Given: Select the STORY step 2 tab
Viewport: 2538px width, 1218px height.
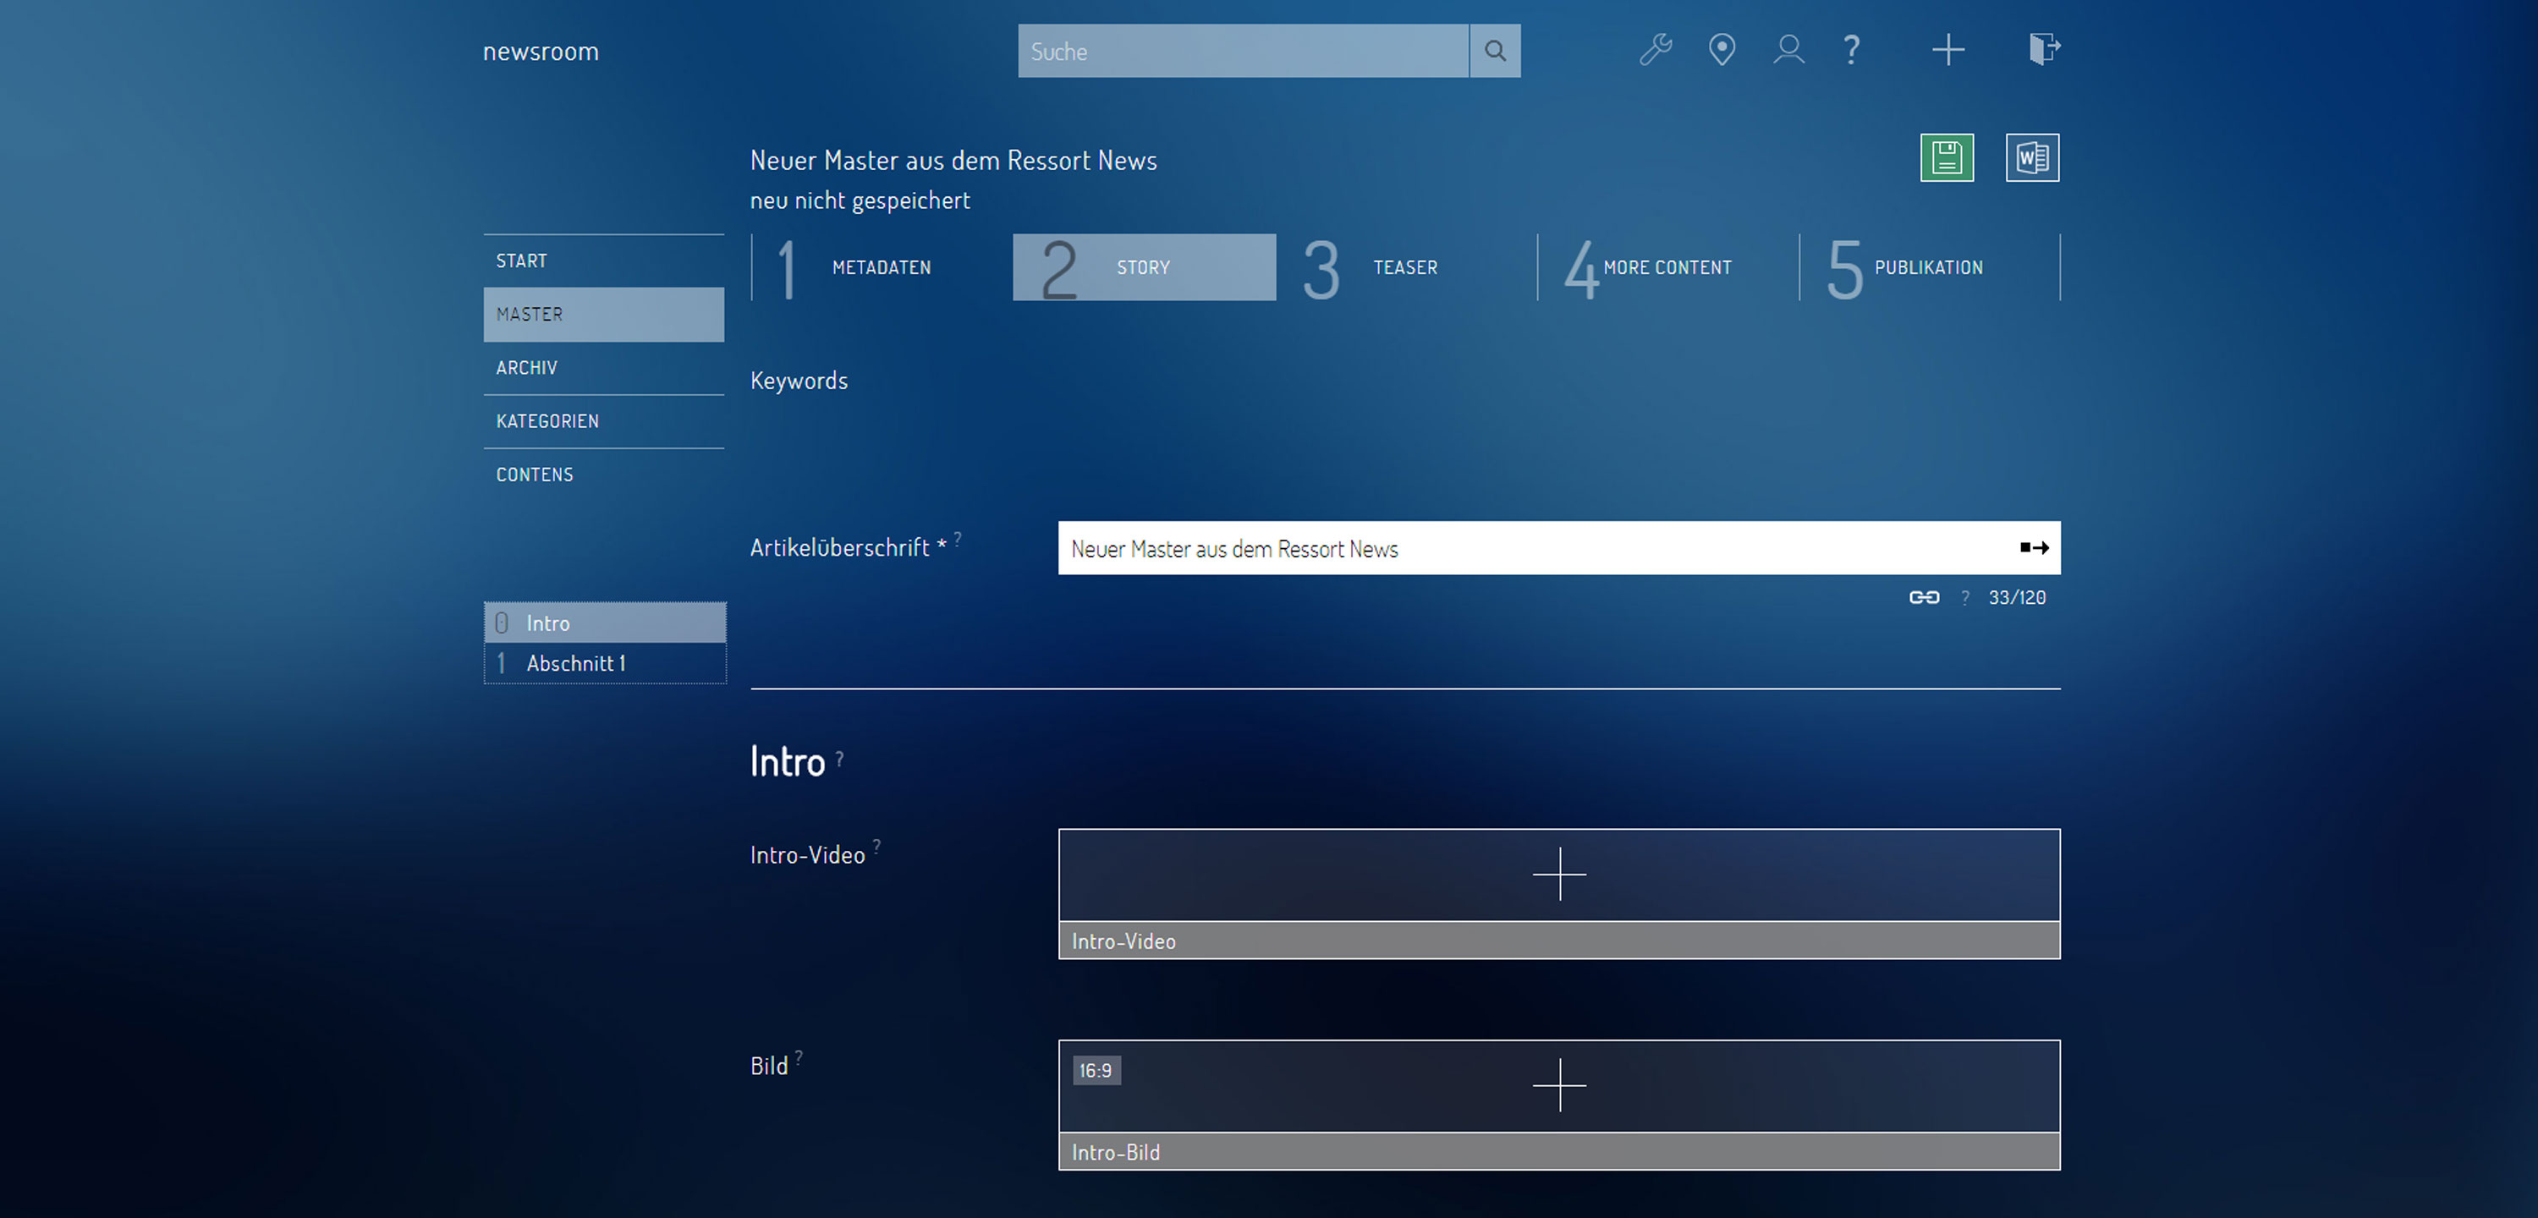Looking at the screenshot, I should [1143, 266].
